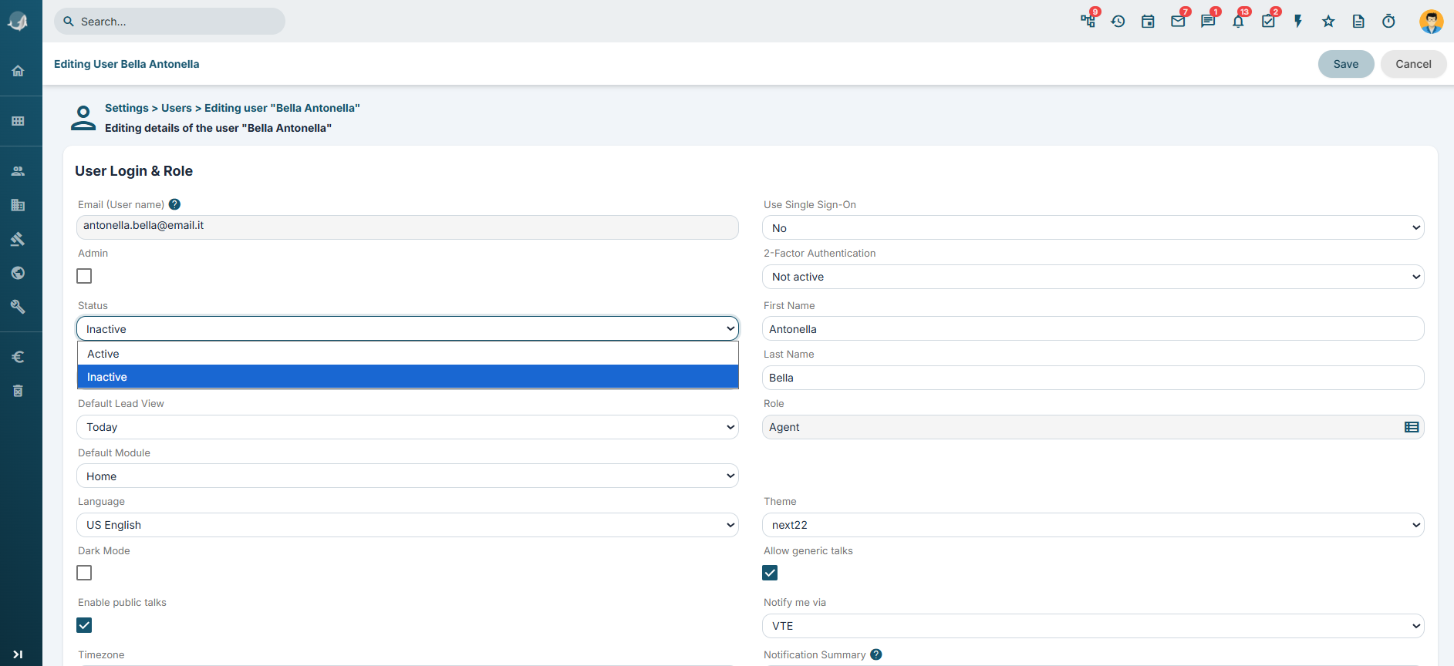This screenshot has width=1454, height=666.
Task: Open the process flow icon with badge 9
Action: 1088,22
